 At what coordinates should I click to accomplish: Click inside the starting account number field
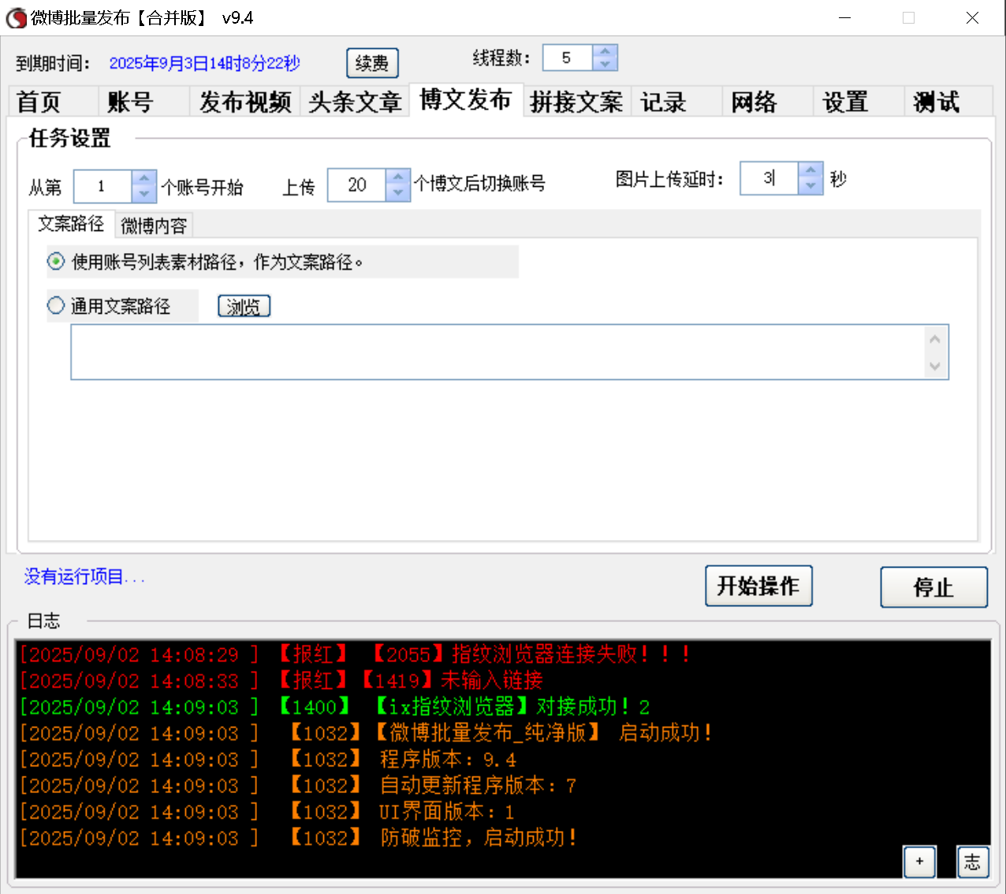coord(102,186)
